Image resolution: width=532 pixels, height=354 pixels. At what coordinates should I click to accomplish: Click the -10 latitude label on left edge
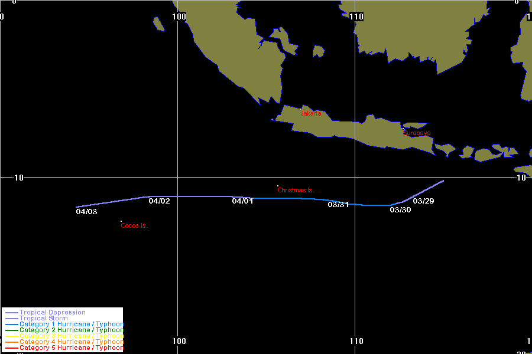(12, 178)
